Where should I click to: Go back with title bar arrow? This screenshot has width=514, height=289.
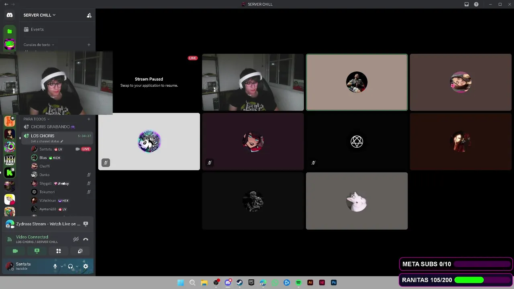[6, 4]
